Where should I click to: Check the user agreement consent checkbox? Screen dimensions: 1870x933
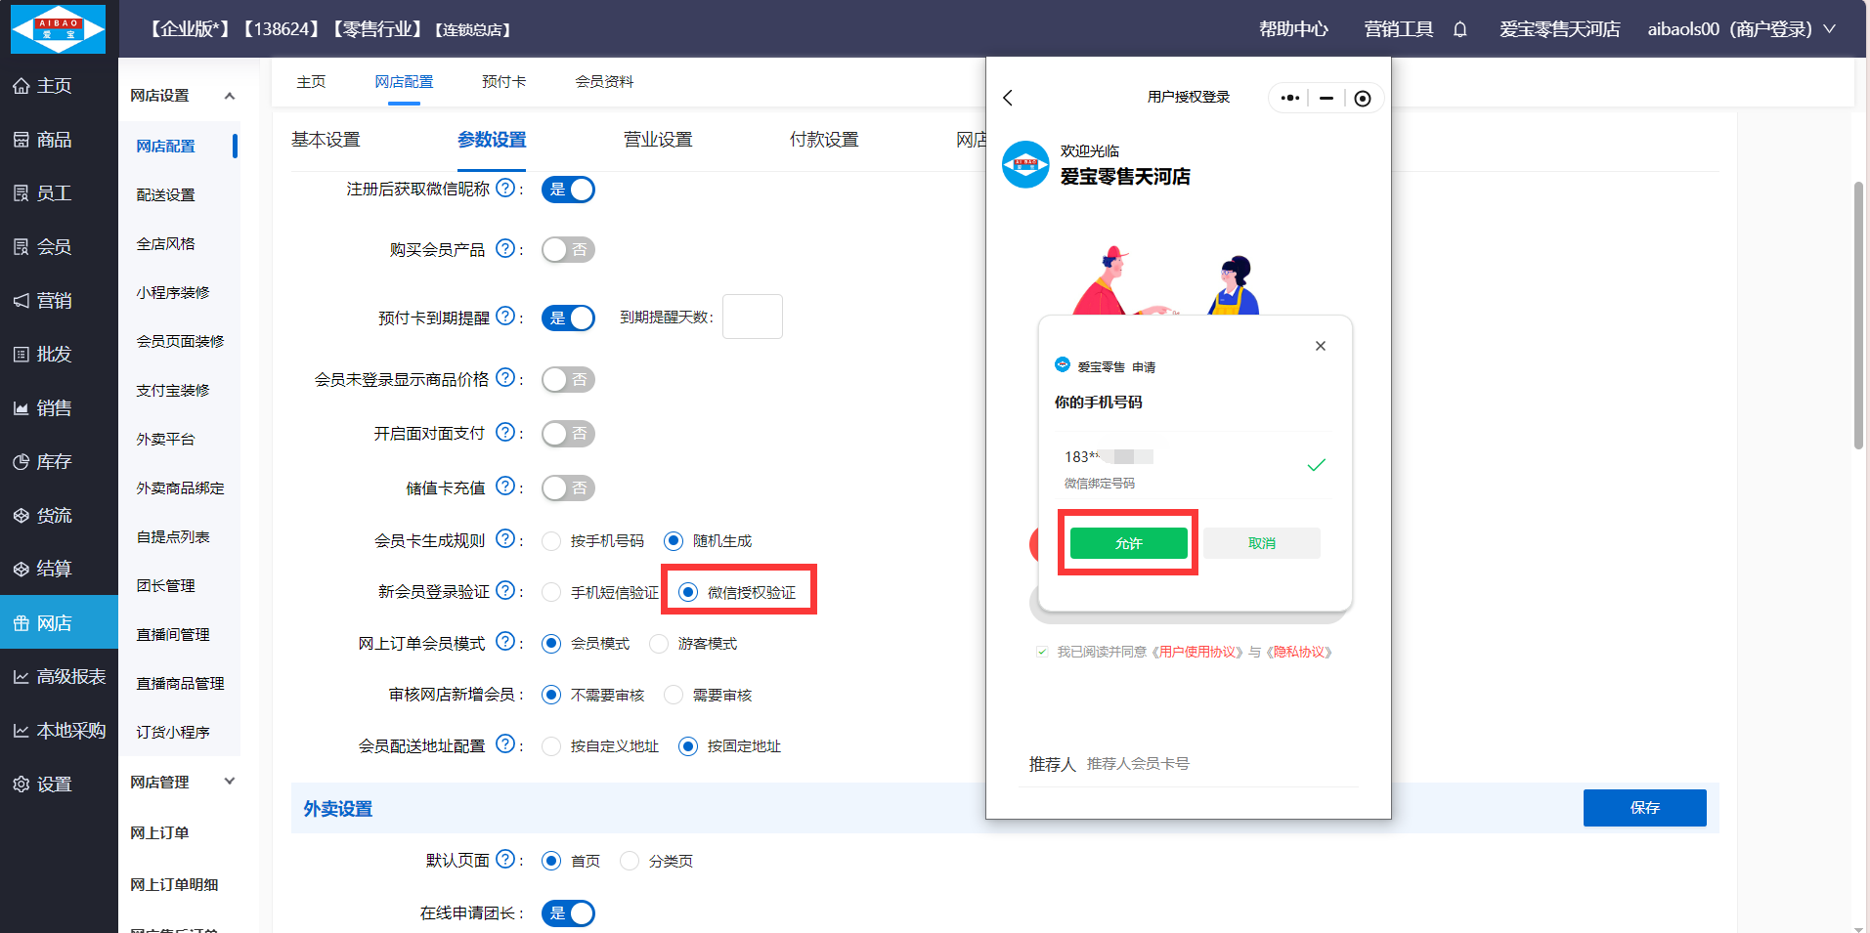(1042, 652)
